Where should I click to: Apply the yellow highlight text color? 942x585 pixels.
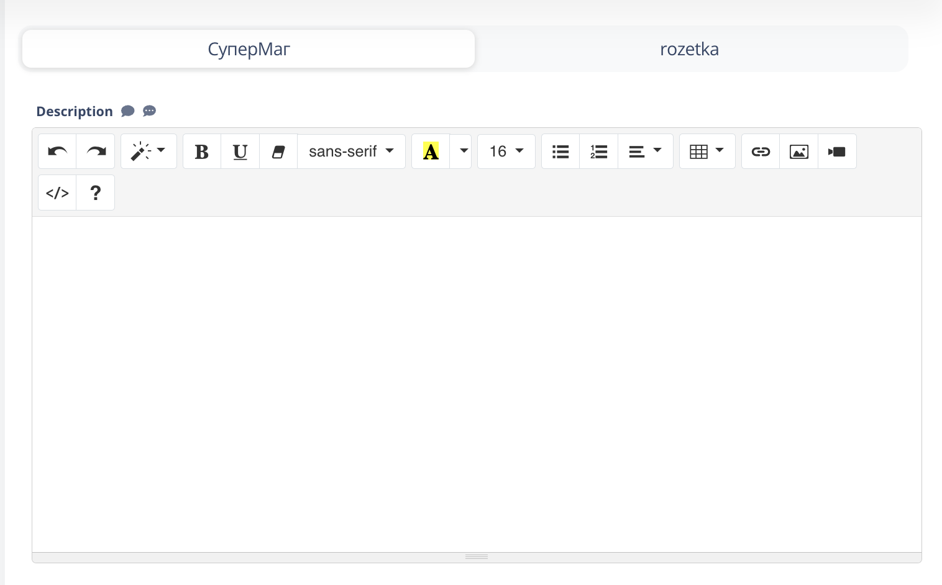[x=431, y=152]
